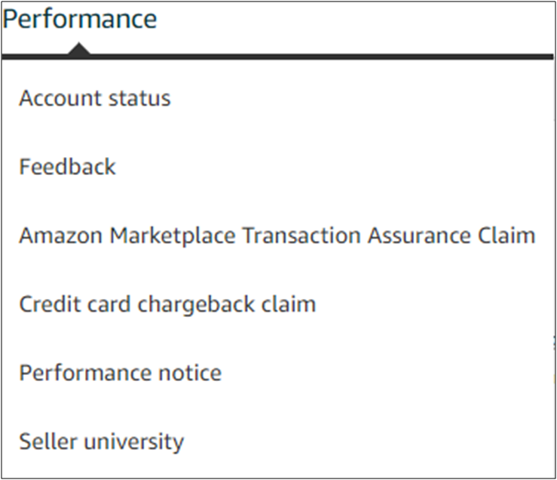Image resolution: width=557 pixels, height=480 pixels.
Task: Choose Credit card chargeback claim
Action: tap(167, 304)
